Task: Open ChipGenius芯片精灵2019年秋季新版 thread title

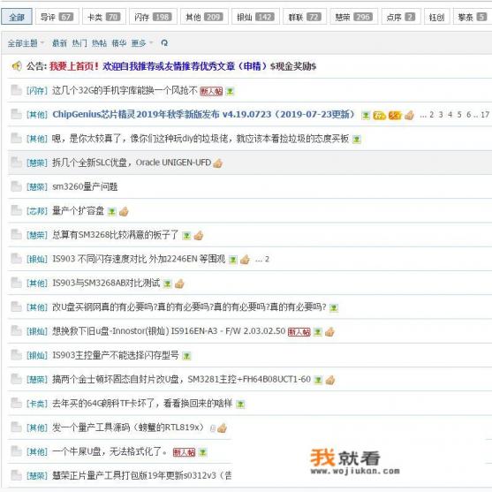Action: tap(203, 114)
